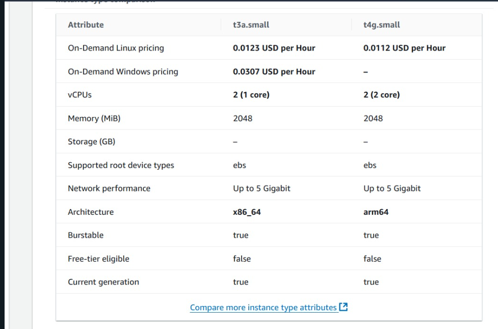498x329 pixels.
Task: Click the Supported root device types label
Action: pyautogui.click(x=121, y=165)
